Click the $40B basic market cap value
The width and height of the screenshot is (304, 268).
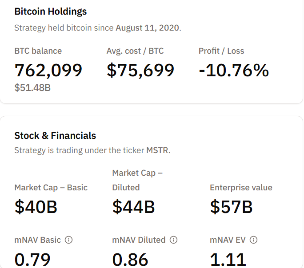36,207
